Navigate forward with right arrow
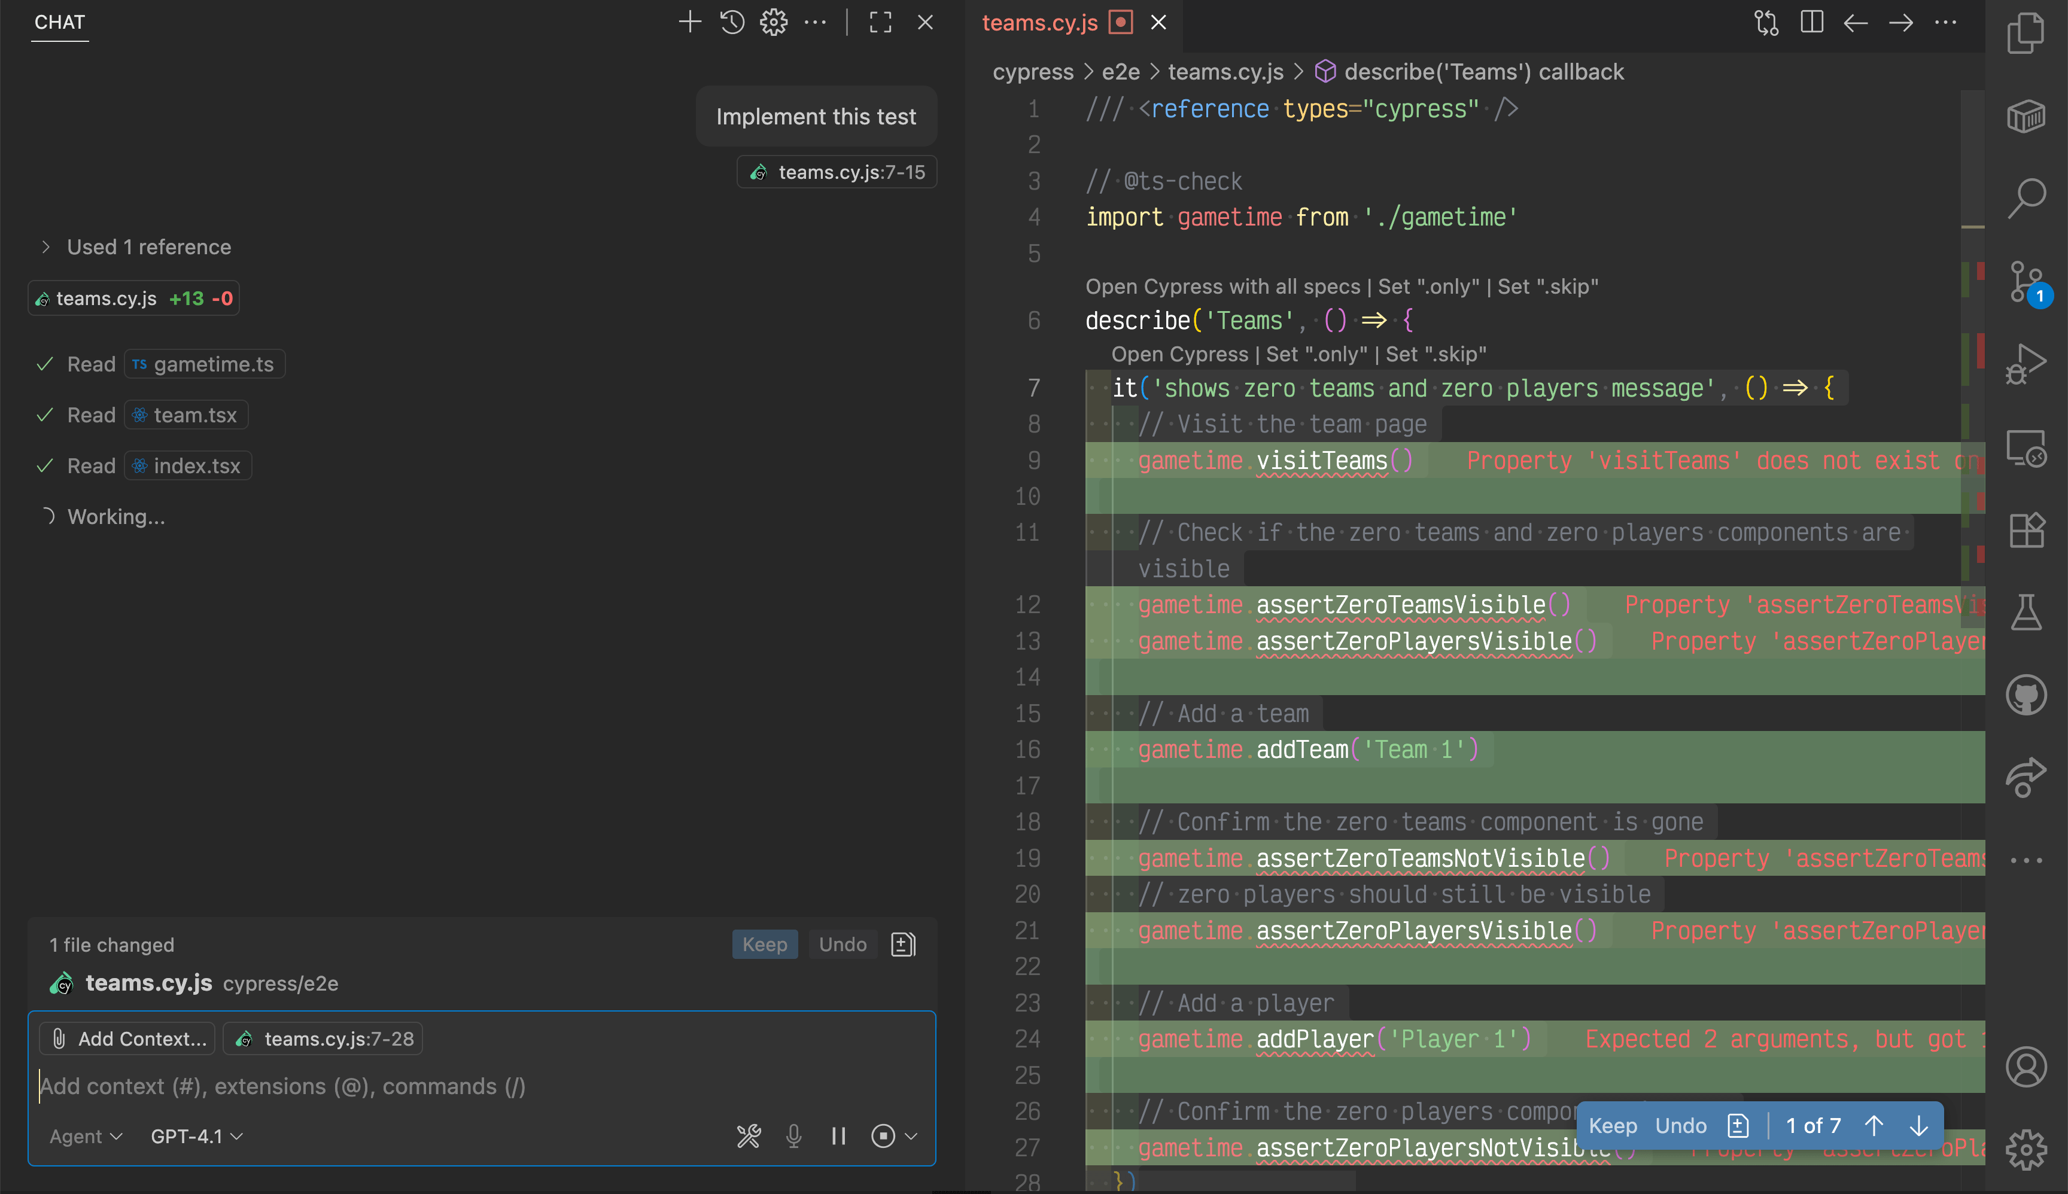 pos(1900,22)
